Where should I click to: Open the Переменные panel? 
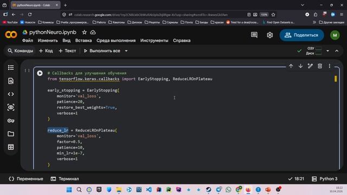pos(26,179)
